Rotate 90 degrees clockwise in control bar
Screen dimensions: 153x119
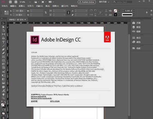pyautogui.click(x=91, y=11)
